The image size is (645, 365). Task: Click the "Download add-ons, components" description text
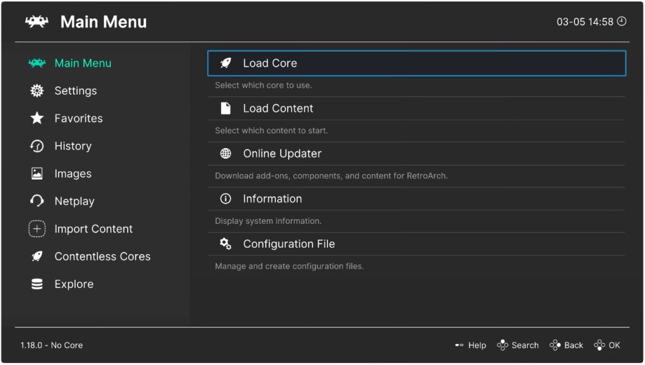pyautogui.click(x=331, y=176)
